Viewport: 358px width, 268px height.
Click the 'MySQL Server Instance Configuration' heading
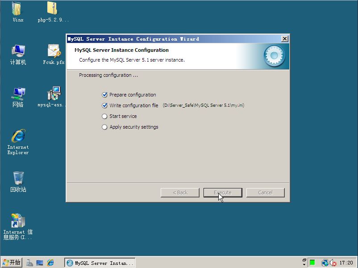point(122,50)
